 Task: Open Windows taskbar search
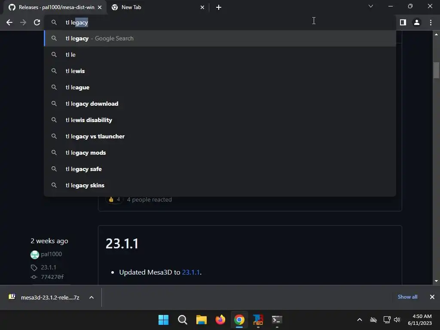click(182, 320)
